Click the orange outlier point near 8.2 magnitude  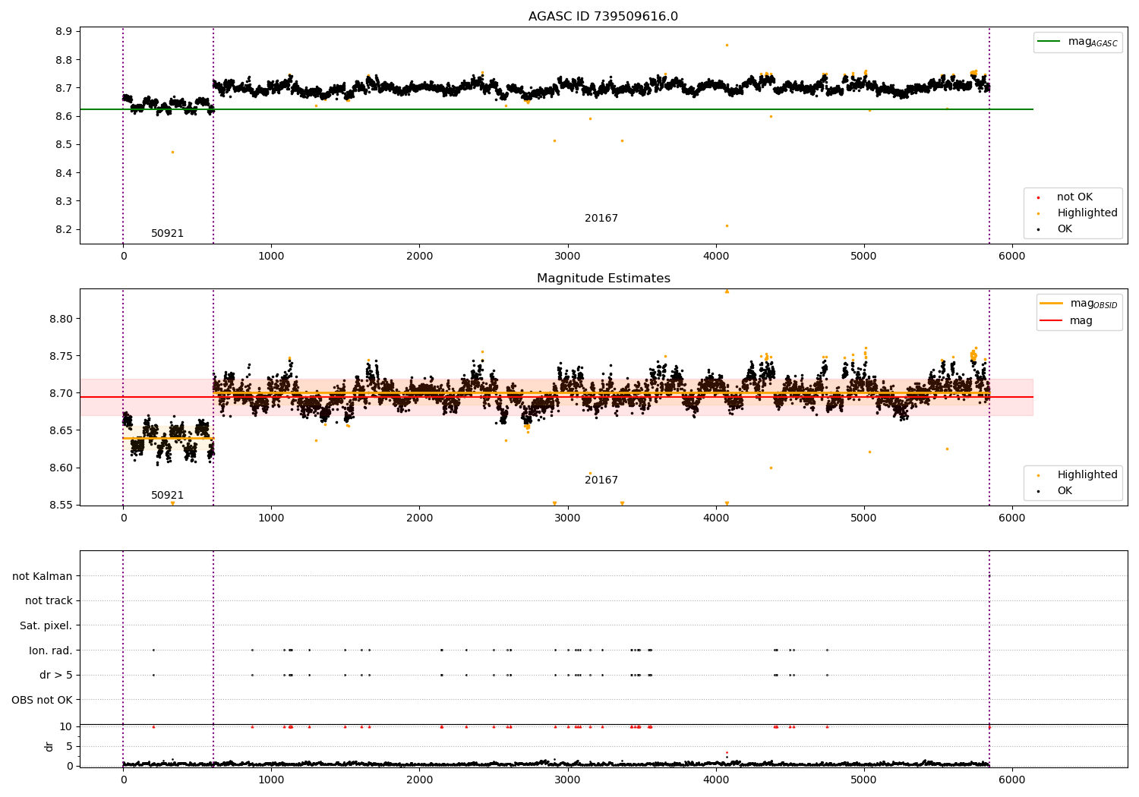point(727,226)
